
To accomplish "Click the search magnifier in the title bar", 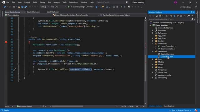I will 127,2.
